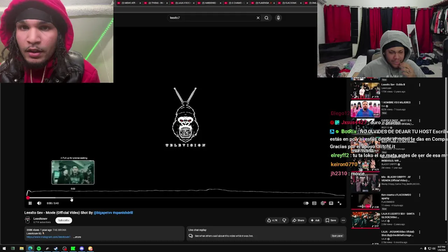Open the Ask button under the video
448x252 pixels.
coord(315,220)
